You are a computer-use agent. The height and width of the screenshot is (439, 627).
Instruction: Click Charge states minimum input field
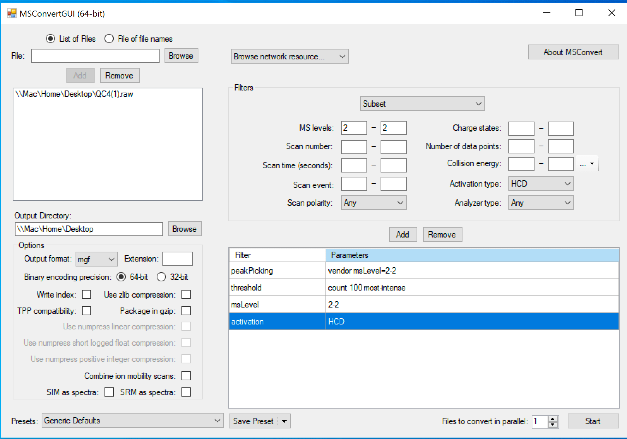click(x=521, y=129)
